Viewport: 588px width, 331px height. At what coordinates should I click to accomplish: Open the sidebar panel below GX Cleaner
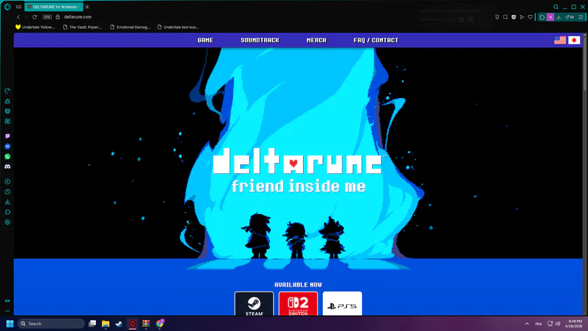click(x=7, y=111)
